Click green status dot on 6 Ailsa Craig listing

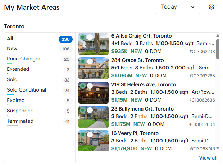tap(83, 37)
